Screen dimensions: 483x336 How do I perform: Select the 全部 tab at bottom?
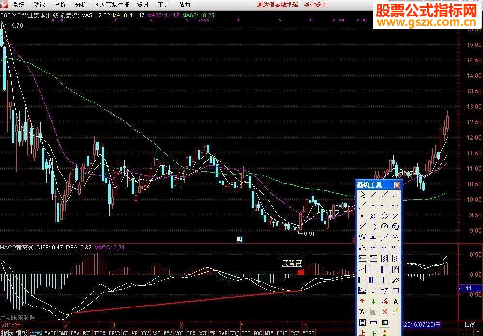pyautogui.click(x=36, y=333)
